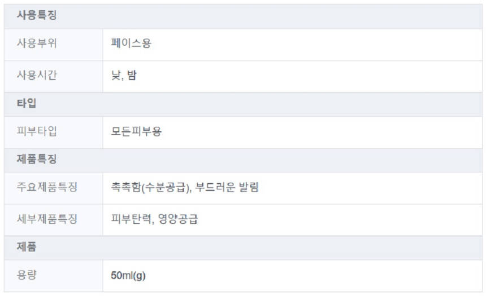Click the word '낮' in usage time
Viewport: 486px width, 296px height.
(116, 75)
